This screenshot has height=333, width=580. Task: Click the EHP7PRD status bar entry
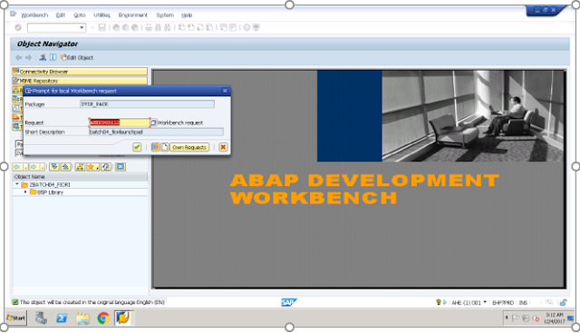click(503, 303)
